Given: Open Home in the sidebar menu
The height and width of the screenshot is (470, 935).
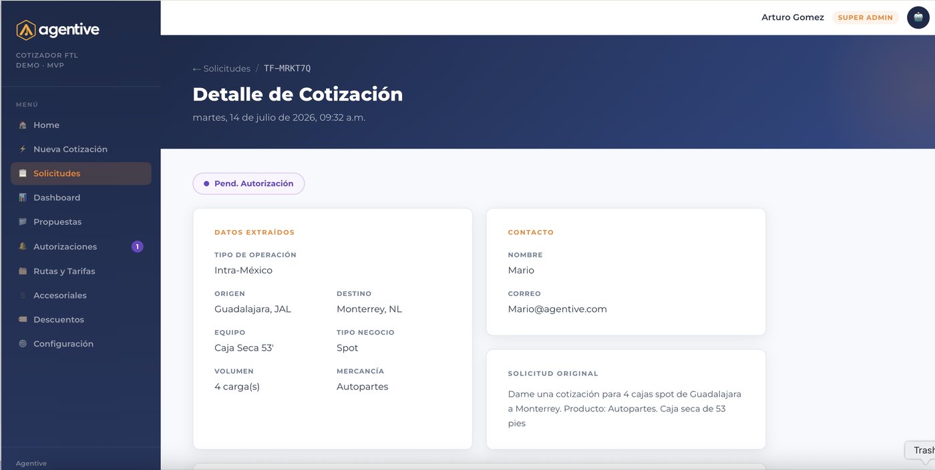Looking at the screenshot, I should [81, 125].
